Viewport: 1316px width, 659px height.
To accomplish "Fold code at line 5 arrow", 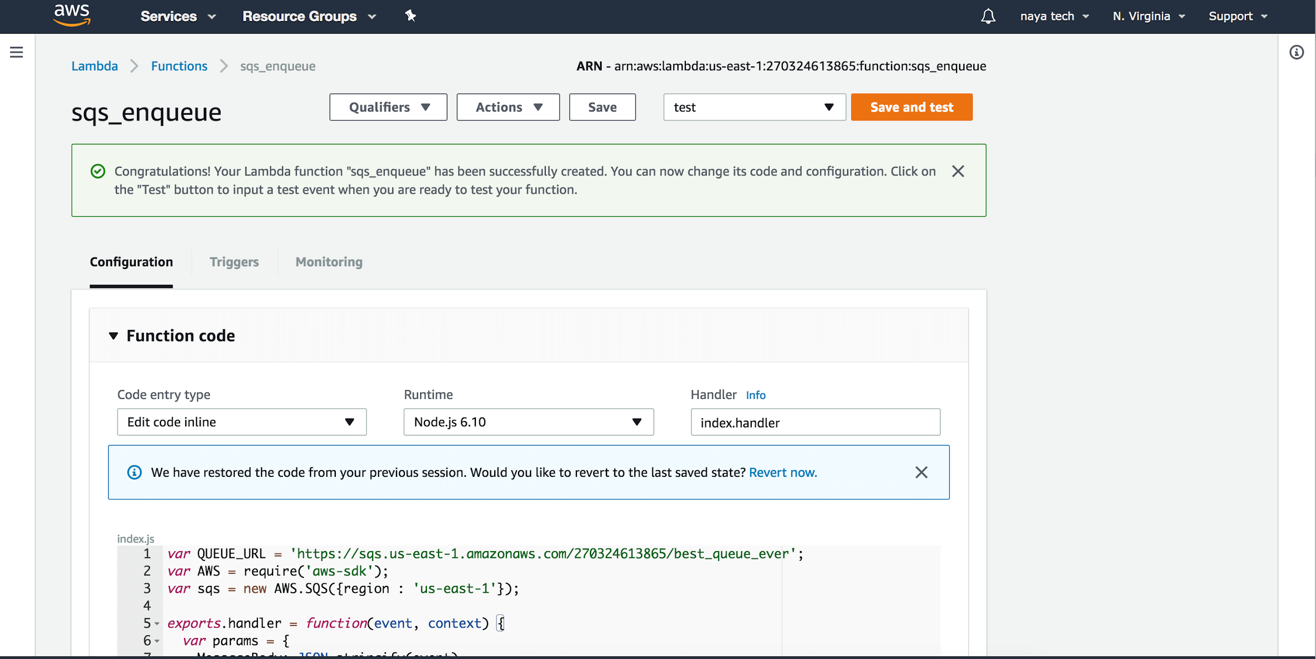I will (x=157, y=624).
